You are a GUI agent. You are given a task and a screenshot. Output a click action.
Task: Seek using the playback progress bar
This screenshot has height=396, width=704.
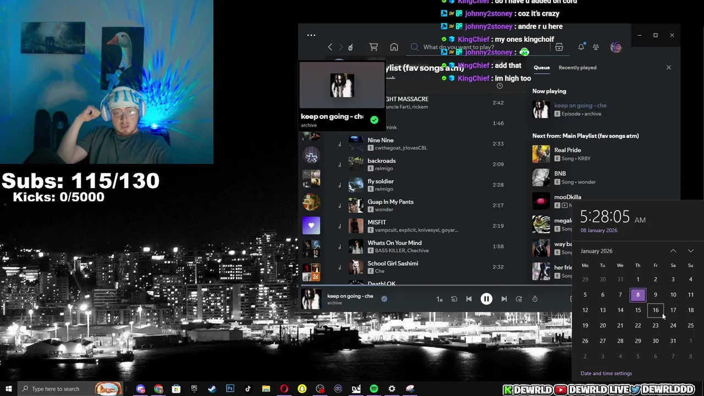tap(436, 287)
